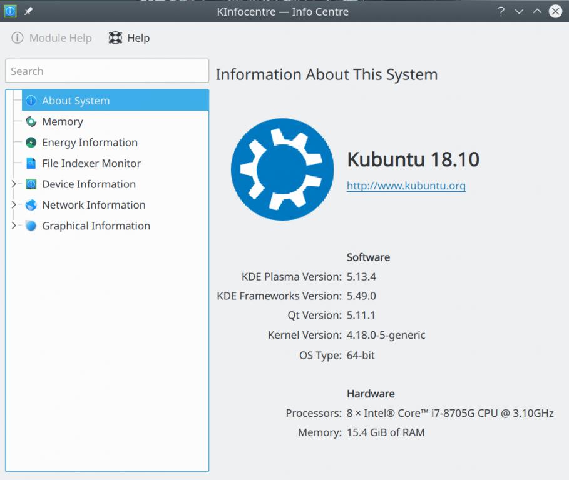Click the Network Information globe icon
The width and height of the screenshot is (569, 480).
pos(31,205)
